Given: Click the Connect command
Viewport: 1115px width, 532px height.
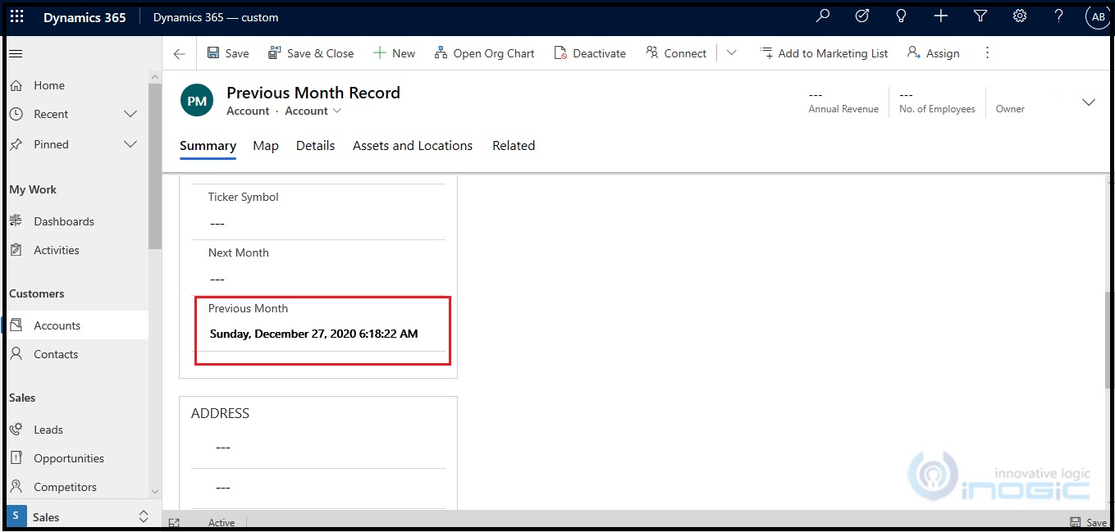Looking at the screenshot, I should [676, 53].
